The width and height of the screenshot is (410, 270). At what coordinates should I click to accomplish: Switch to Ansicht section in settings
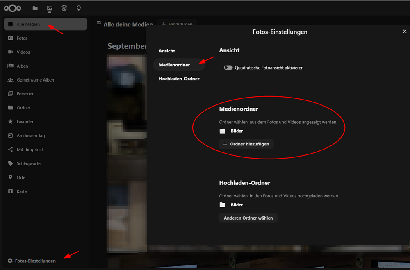[x=179, y=51]
